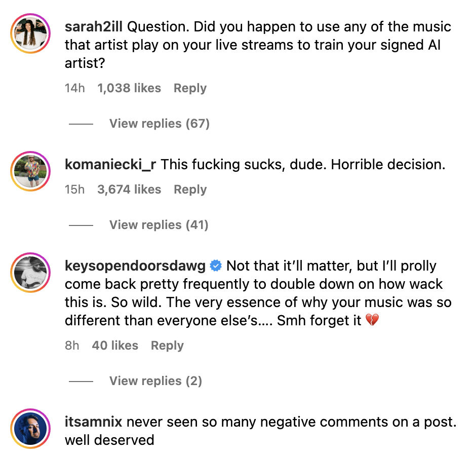View who liked sarah2ill's comment
The width and height of the screenshot is (472, 455).
129,88
